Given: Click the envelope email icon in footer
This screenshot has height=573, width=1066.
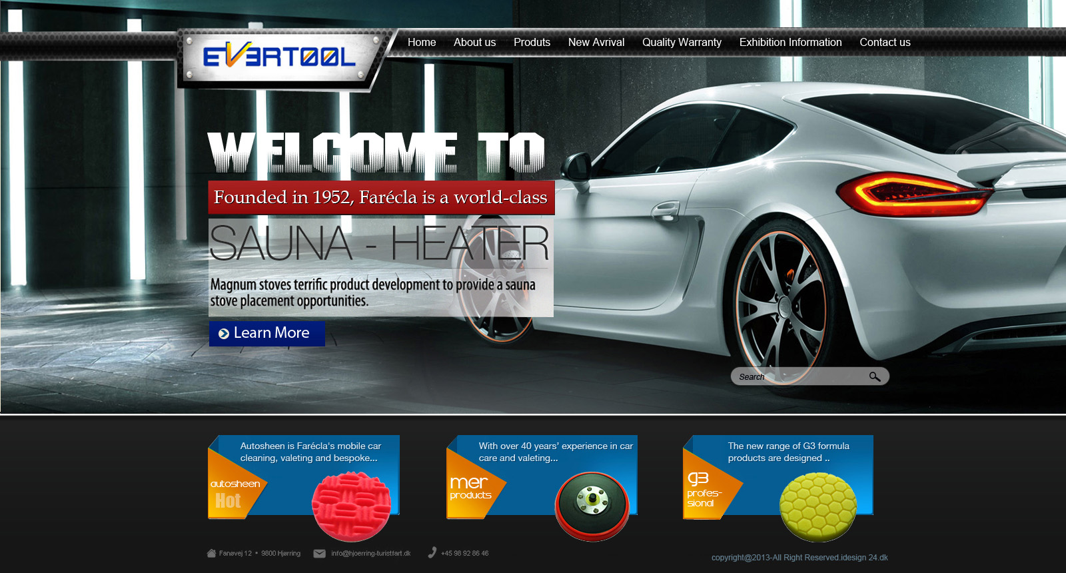Looking at the screenshot, I should coord(320,554).
